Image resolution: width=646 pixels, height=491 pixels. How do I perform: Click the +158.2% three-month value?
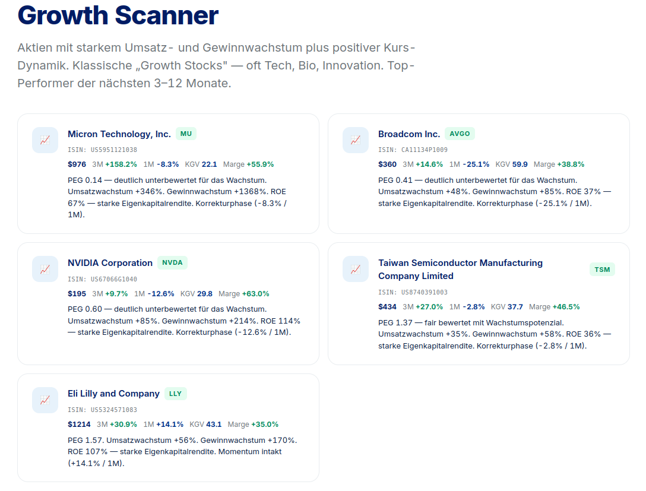pos(121,164)
